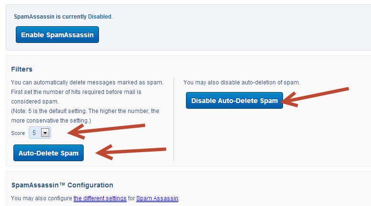371x206 pixels.
Task: Click red arrow pointing at Auto-Delete Spam
Action: (131, 152)
